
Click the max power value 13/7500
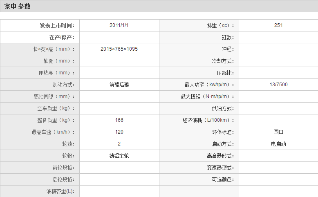coord(278,85)
